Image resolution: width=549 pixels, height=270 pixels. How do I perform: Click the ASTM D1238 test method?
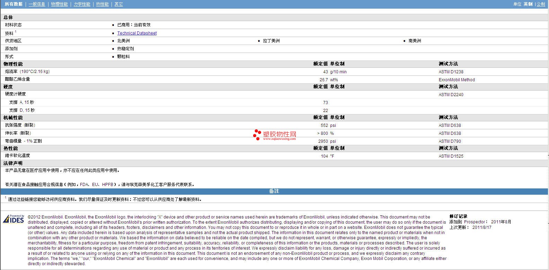(x=451, y=72)
